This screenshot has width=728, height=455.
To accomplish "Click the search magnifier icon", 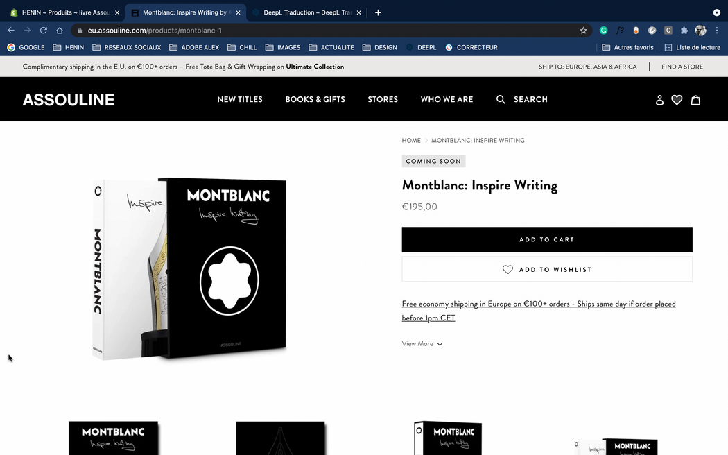I will click(x=501, y=99).
